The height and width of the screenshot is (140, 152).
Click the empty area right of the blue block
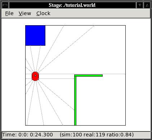[84, 36]
